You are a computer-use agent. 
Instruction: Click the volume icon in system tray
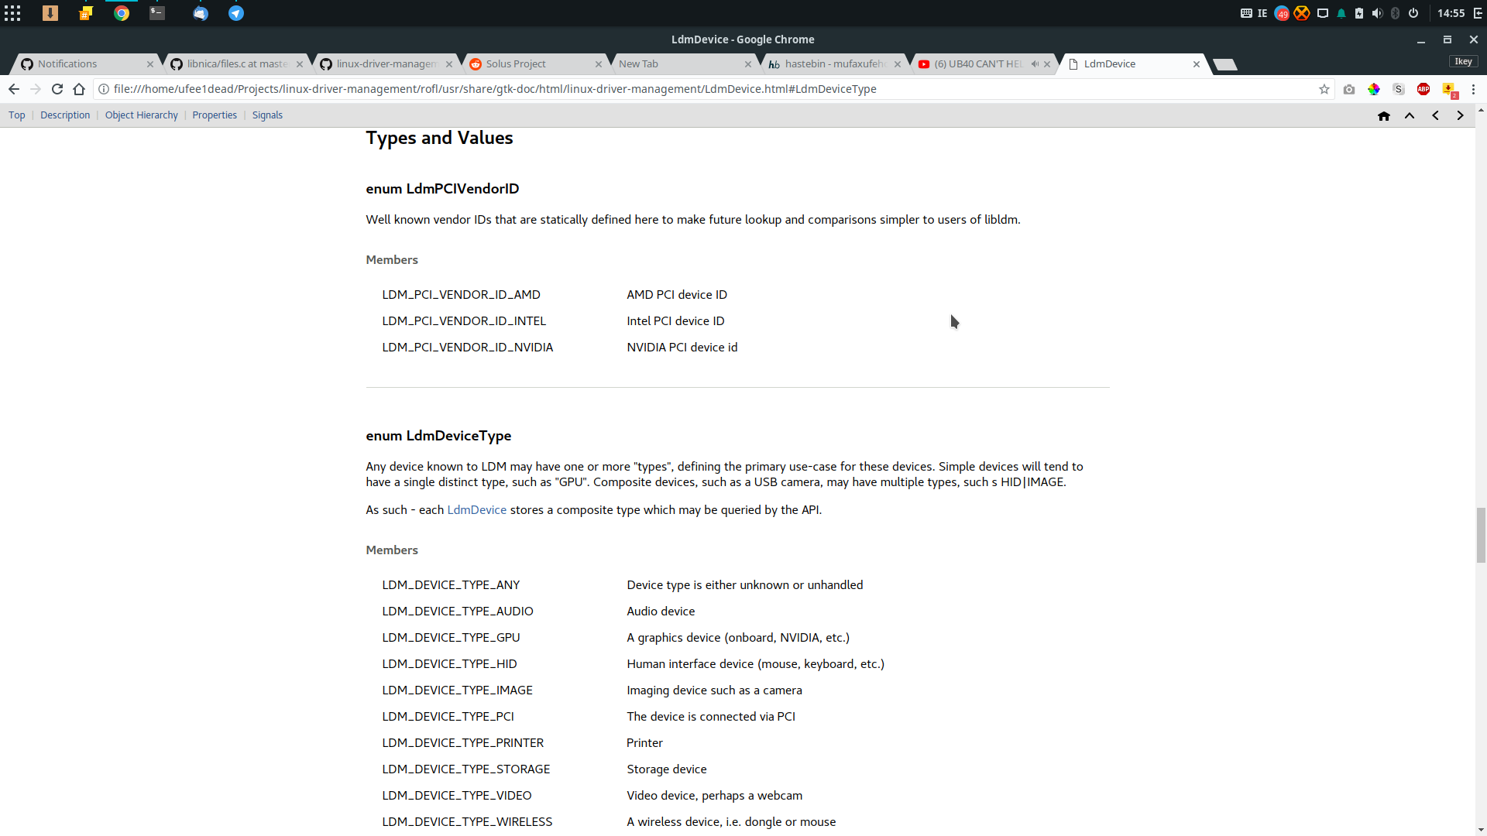click(1377, 13)
